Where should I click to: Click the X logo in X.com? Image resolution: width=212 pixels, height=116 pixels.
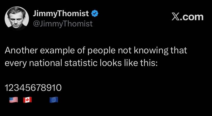pyautogui.click(x=176, y=17)
